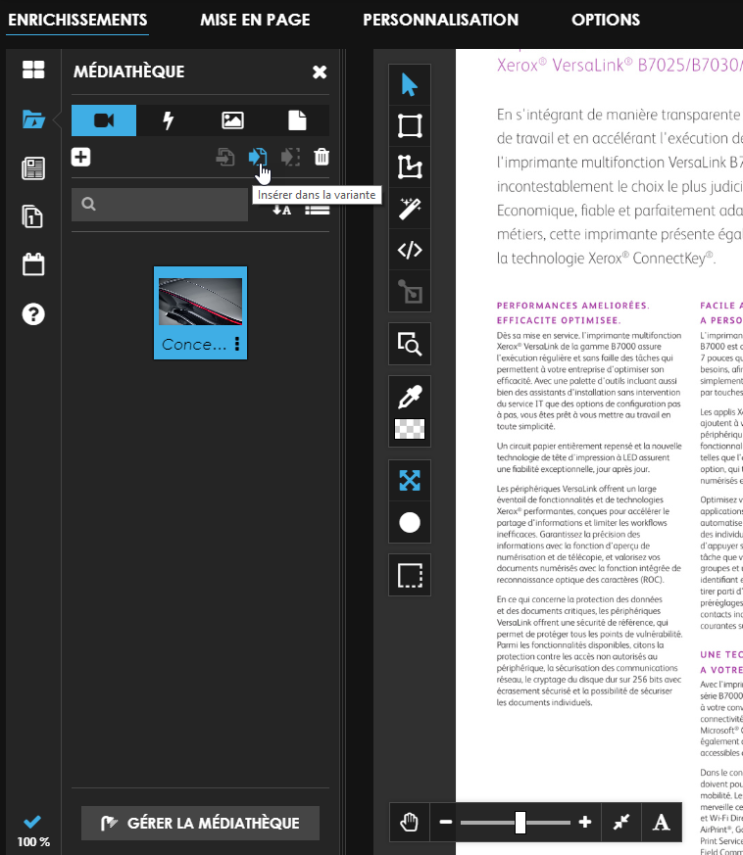The height and width of the screenshot is (855, 743).
Task: Select the polygon zone tool
Action: [410, 166]
